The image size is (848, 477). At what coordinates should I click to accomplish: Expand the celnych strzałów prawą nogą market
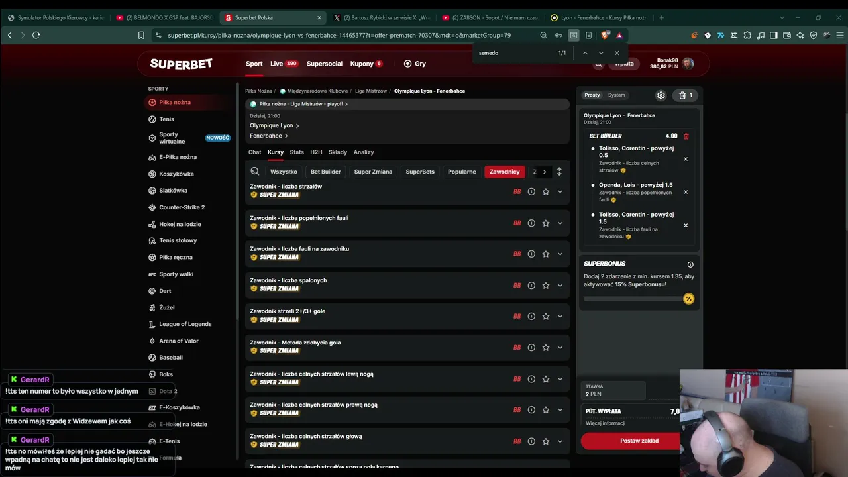[x=560, y=410]
